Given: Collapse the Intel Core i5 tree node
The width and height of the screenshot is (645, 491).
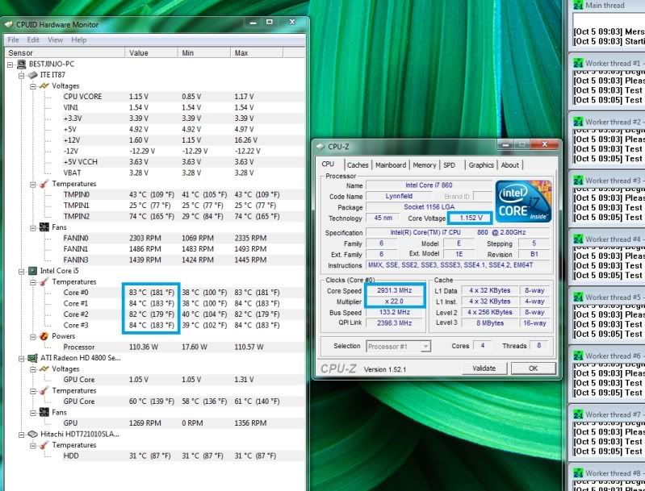Looking at the screenshot, I should 22,271.
